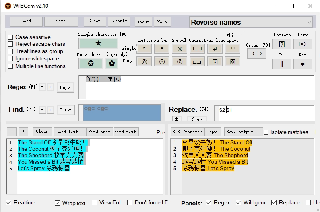Click the Not operator icon

pos(303,64)
